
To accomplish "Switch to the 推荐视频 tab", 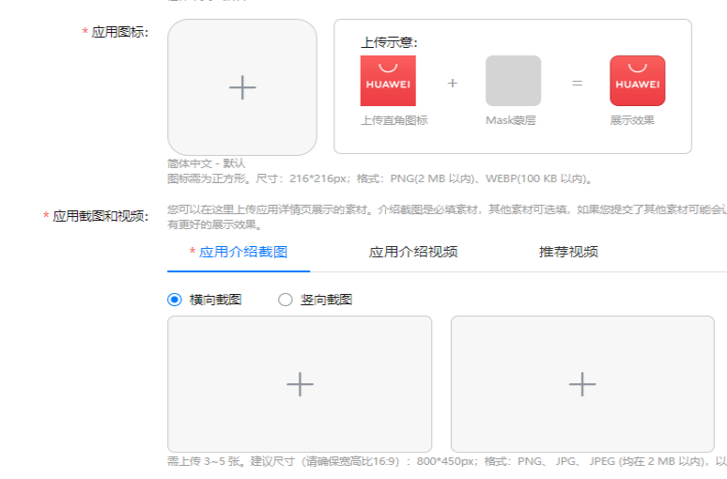I will [x=568, y=252].
